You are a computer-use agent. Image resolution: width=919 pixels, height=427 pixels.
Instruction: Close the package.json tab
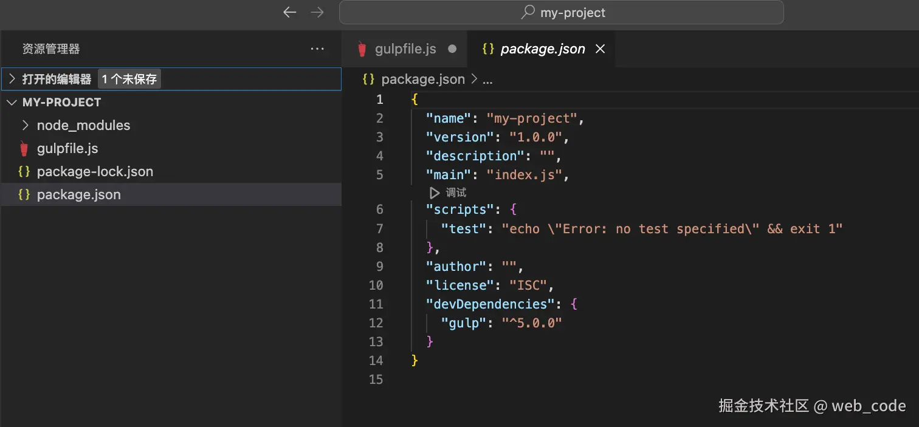[x=600, y=49]
